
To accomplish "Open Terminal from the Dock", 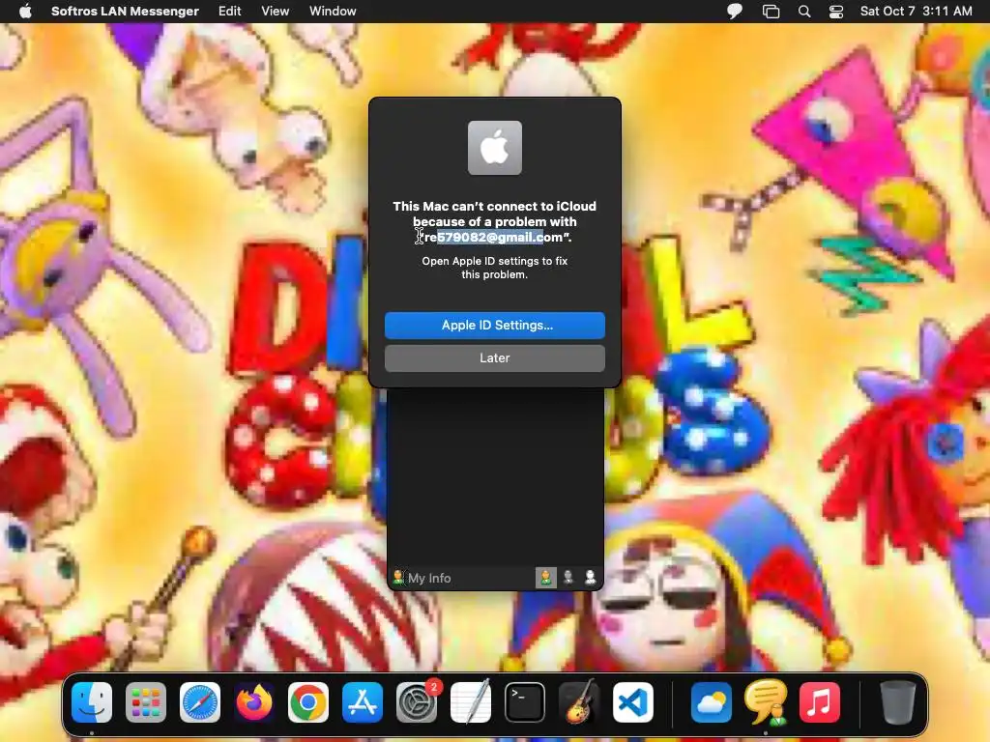I will pos(525,701).
